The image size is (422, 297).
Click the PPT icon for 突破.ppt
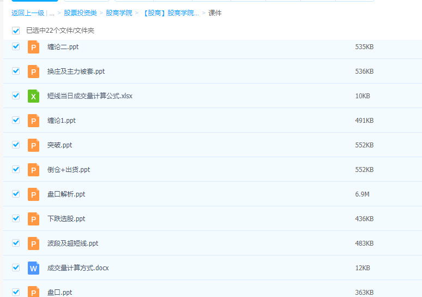[34, 145]
